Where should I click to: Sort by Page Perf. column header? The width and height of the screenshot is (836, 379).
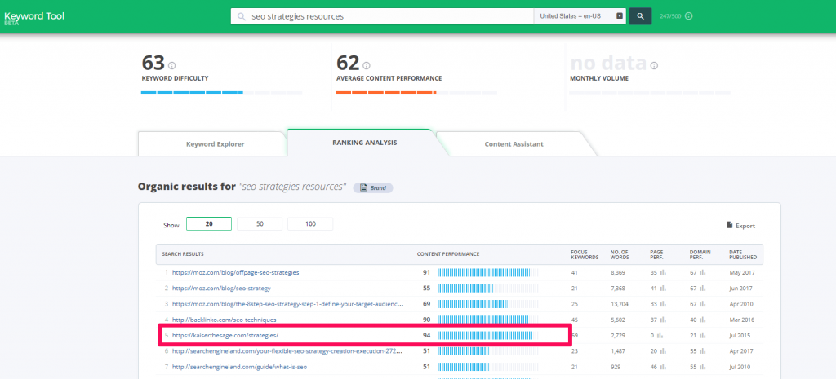(x=656, y=254)
